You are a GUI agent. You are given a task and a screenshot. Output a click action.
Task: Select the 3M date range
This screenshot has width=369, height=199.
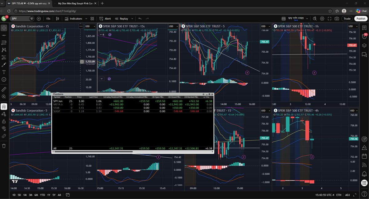[x=30, y=195]
